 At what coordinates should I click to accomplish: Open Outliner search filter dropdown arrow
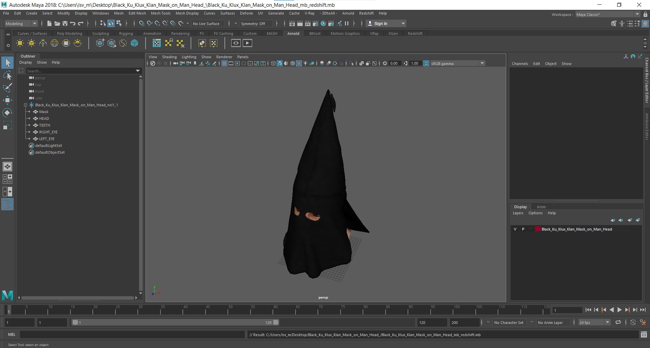(138, 71)
